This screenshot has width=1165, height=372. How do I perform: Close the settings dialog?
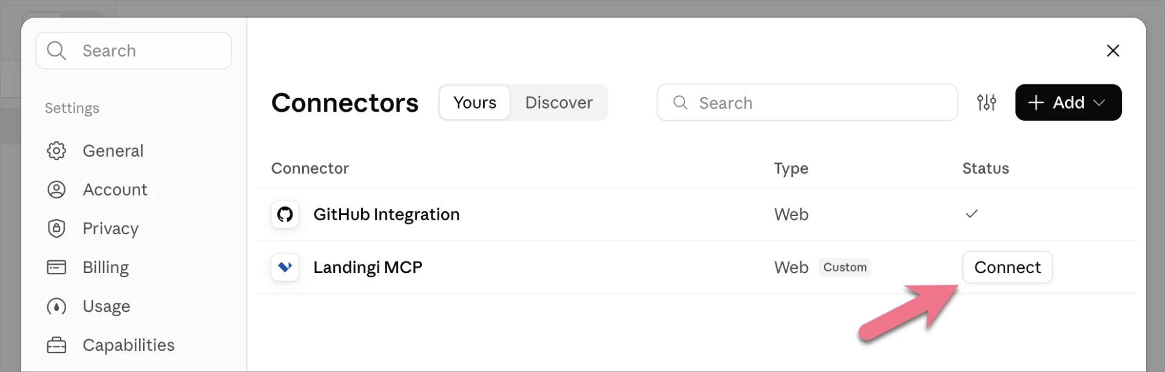(1113, 50)
